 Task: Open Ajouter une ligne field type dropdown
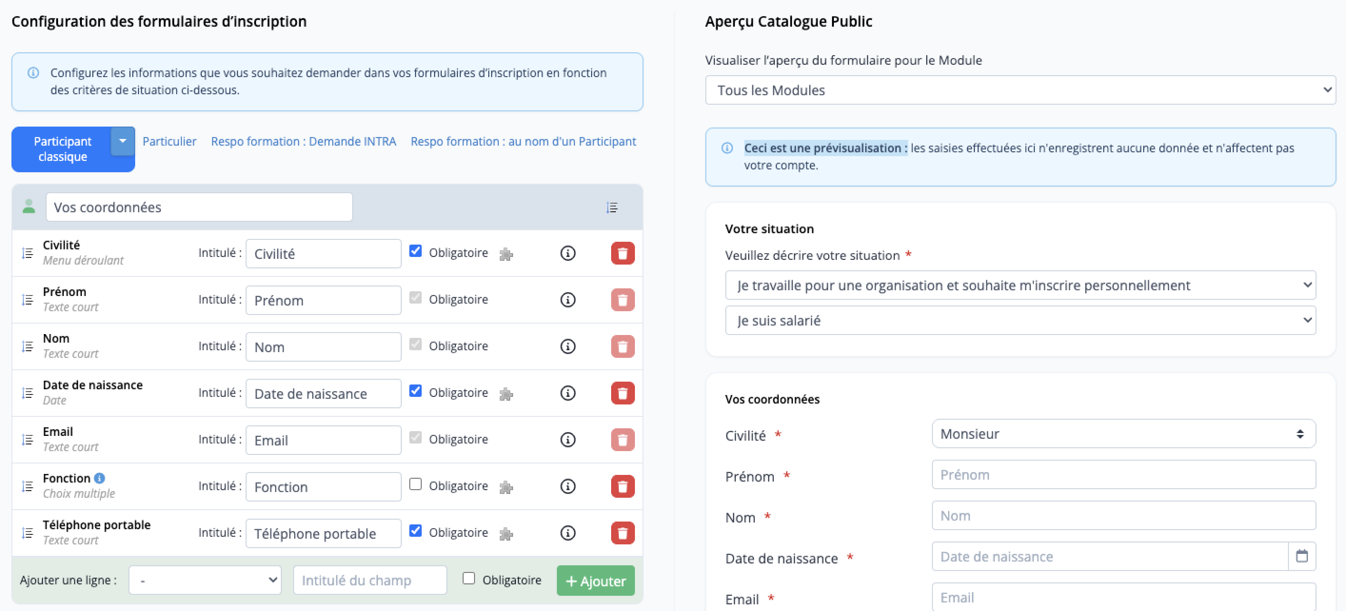coord(205,580)
